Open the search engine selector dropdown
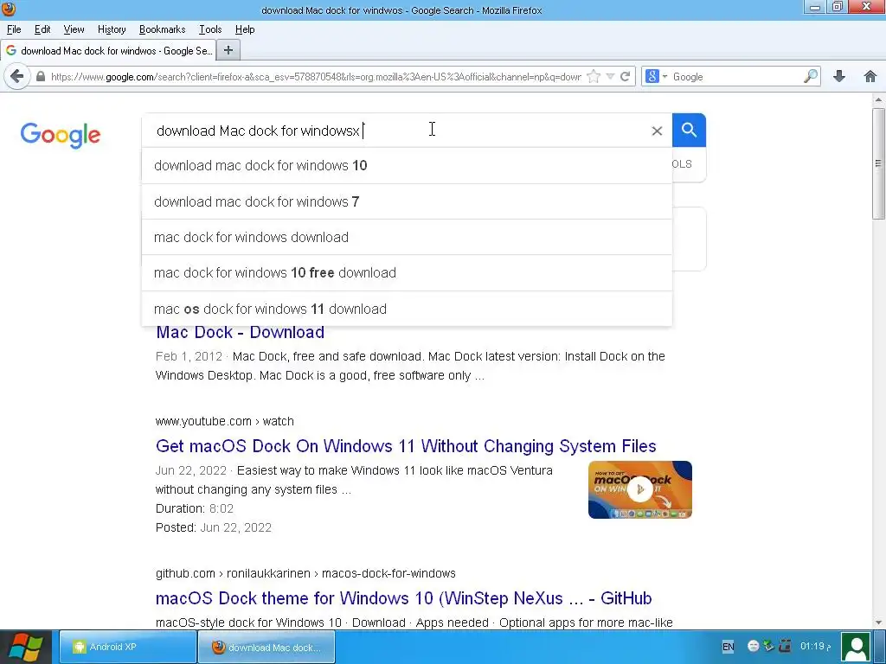Image resolution: width=886 pixels, height=664 pixels. pyautogui.click(x=656, y=76)
